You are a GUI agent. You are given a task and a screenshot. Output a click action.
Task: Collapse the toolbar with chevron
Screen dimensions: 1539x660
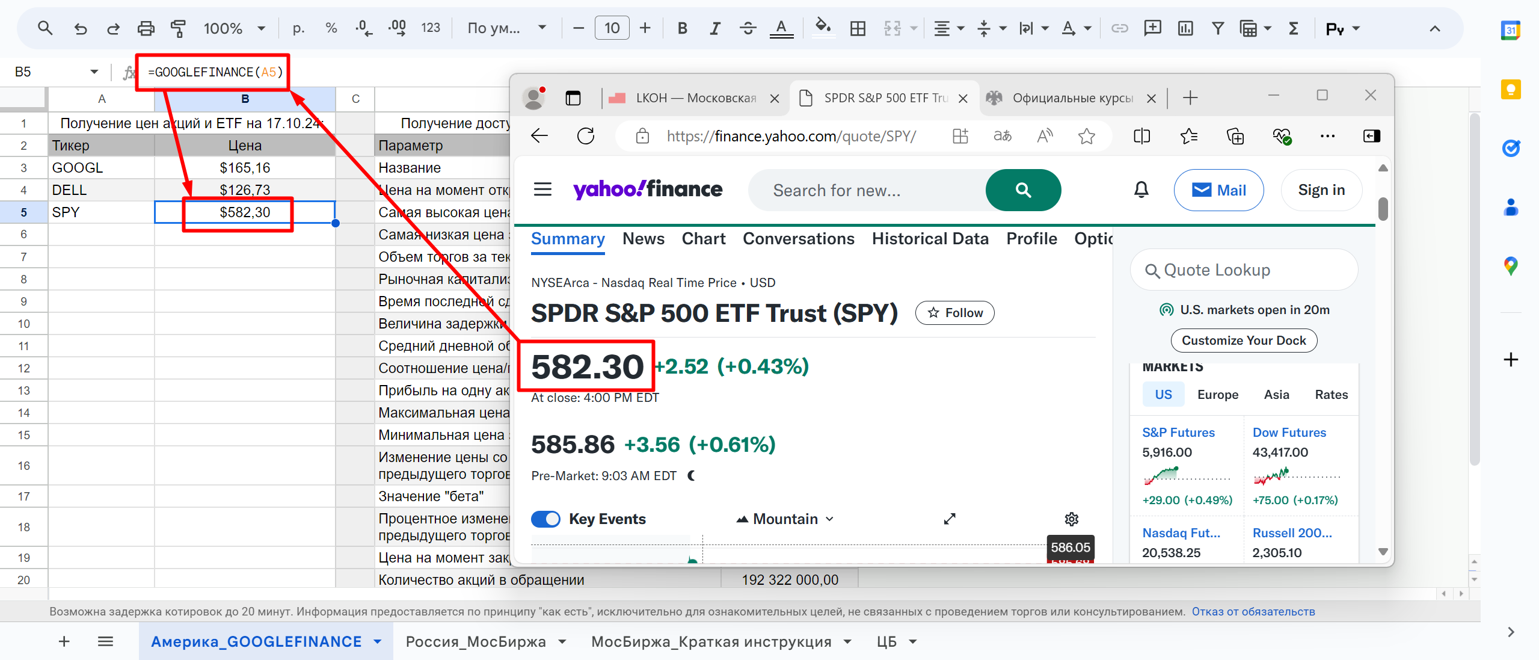(1435, 28)
